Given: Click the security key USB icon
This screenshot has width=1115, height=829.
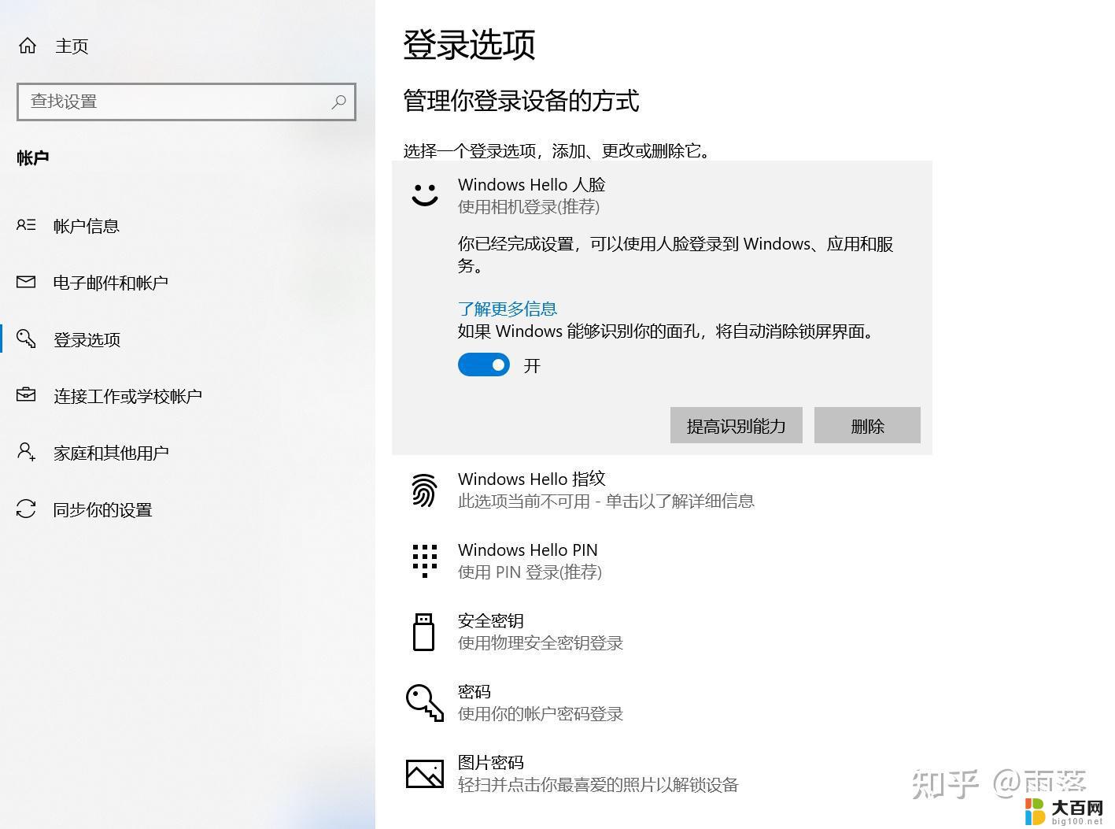Looking at the screenshot, I should pos(423,632).
